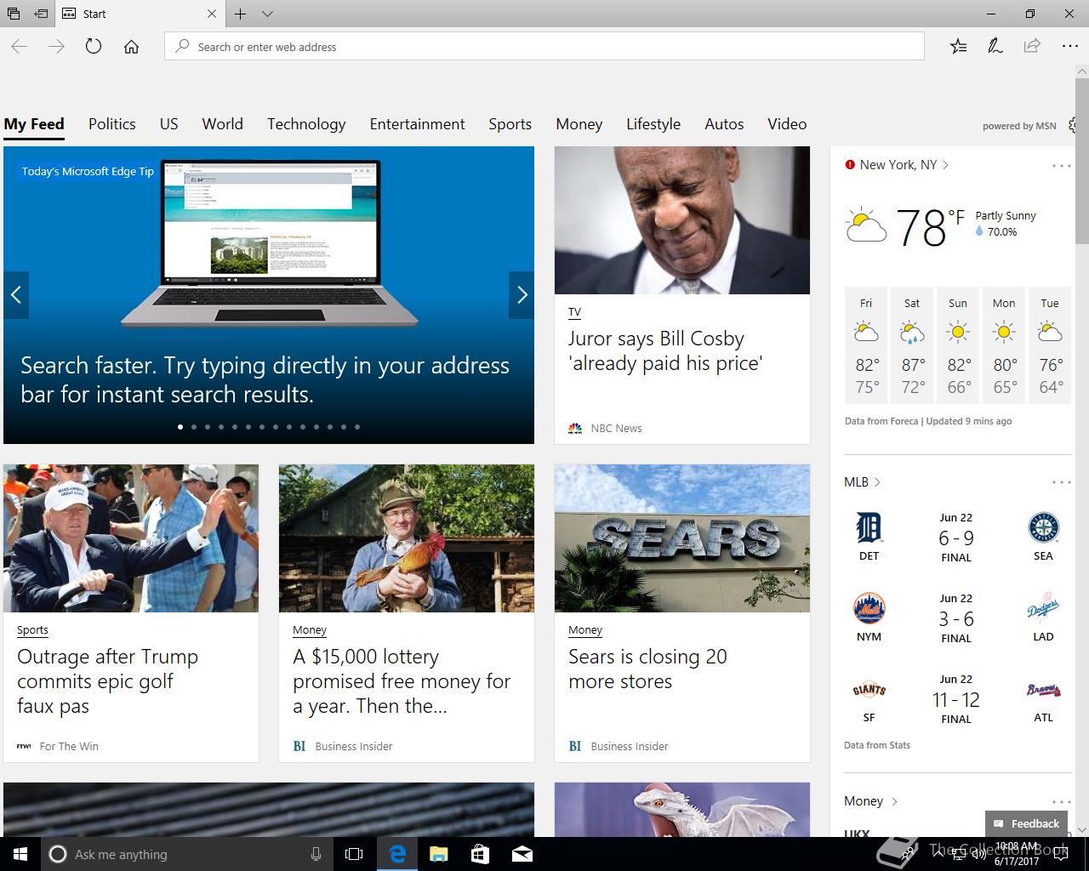Open SF vs ATL 11-12 final score
Viewport: 1089px width, 871px height.
click(x=956, y=699)
